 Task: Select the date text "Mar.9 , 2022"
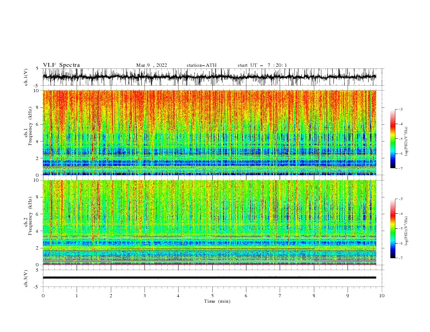151,65
